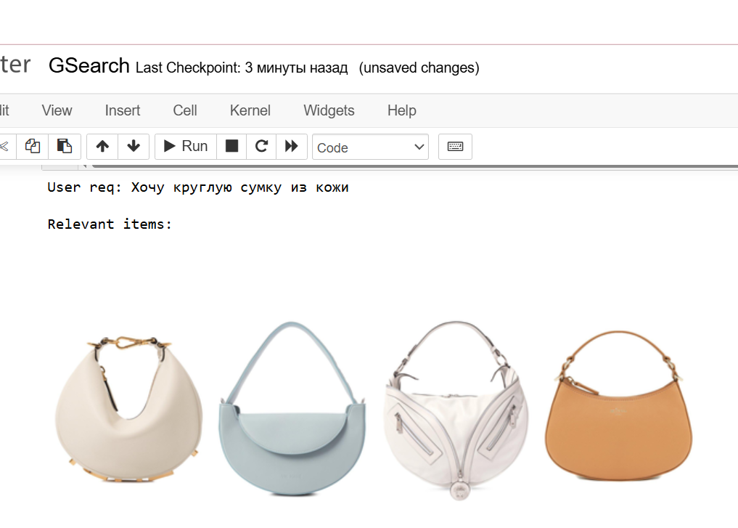Rename the notebook by clicking GSearch title

pyautogui.click(x=89, y=66)
